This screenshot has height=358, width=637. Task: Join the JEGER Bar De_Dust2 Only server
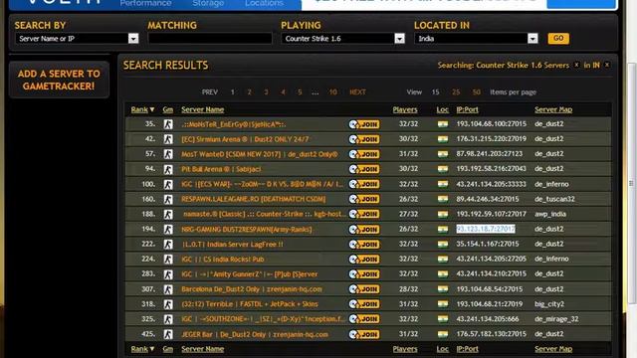pyautogui.click(x=364, y=334)
